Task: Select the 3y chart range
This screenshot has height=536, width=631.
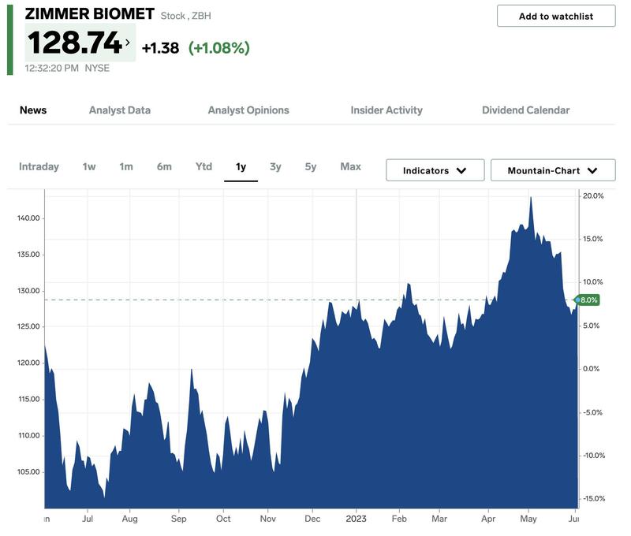Action: pyautogui.click(x=275, y=166)
